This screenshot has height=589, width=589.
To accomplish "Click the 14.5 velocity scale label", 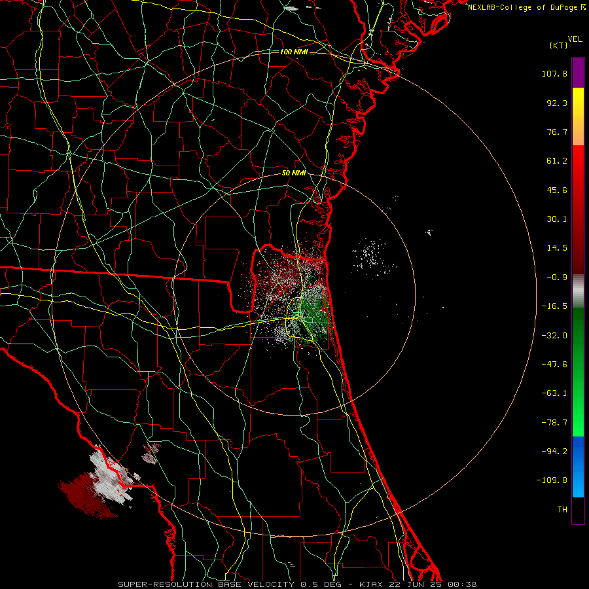I will click(557, 248).
